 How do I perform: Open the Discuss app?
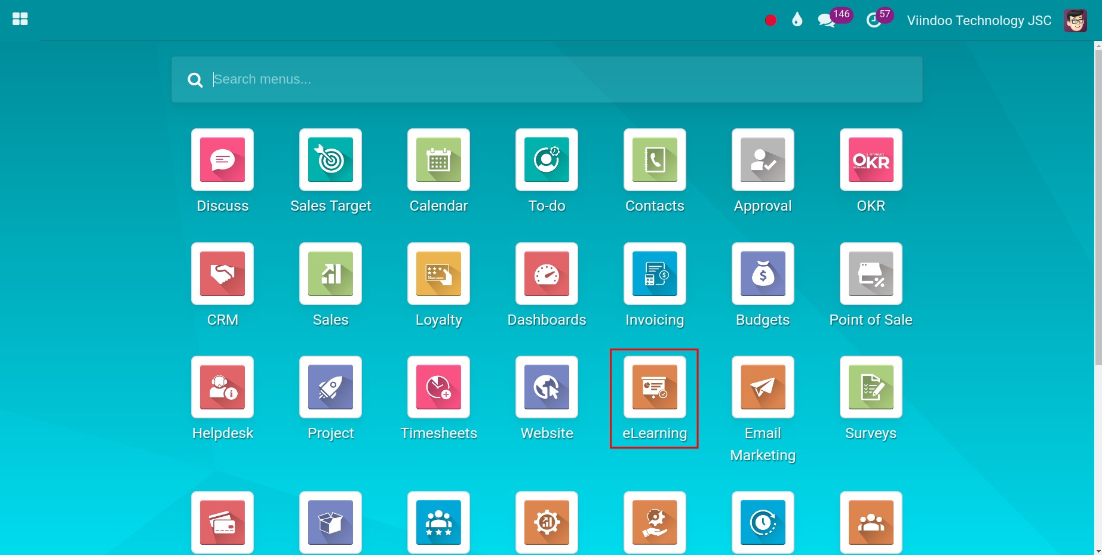pyautogui.click(x=222, y=160)
